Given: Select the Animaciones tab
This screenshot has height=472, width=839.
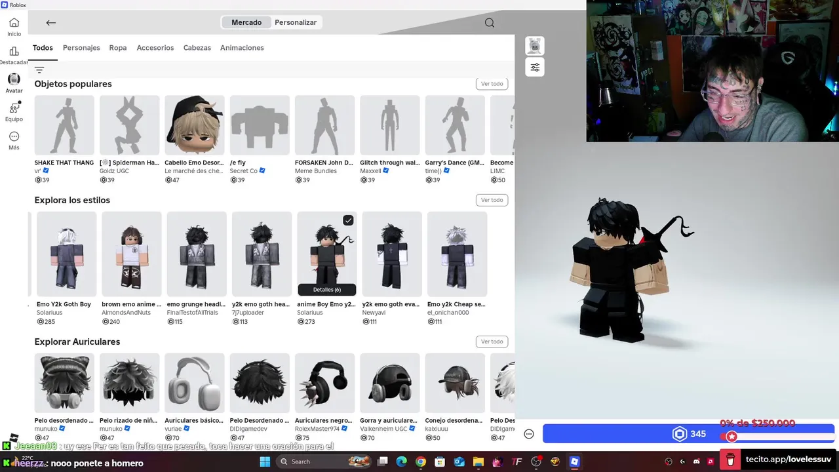Looking at the screenshot, I should [x=242, y=48].
